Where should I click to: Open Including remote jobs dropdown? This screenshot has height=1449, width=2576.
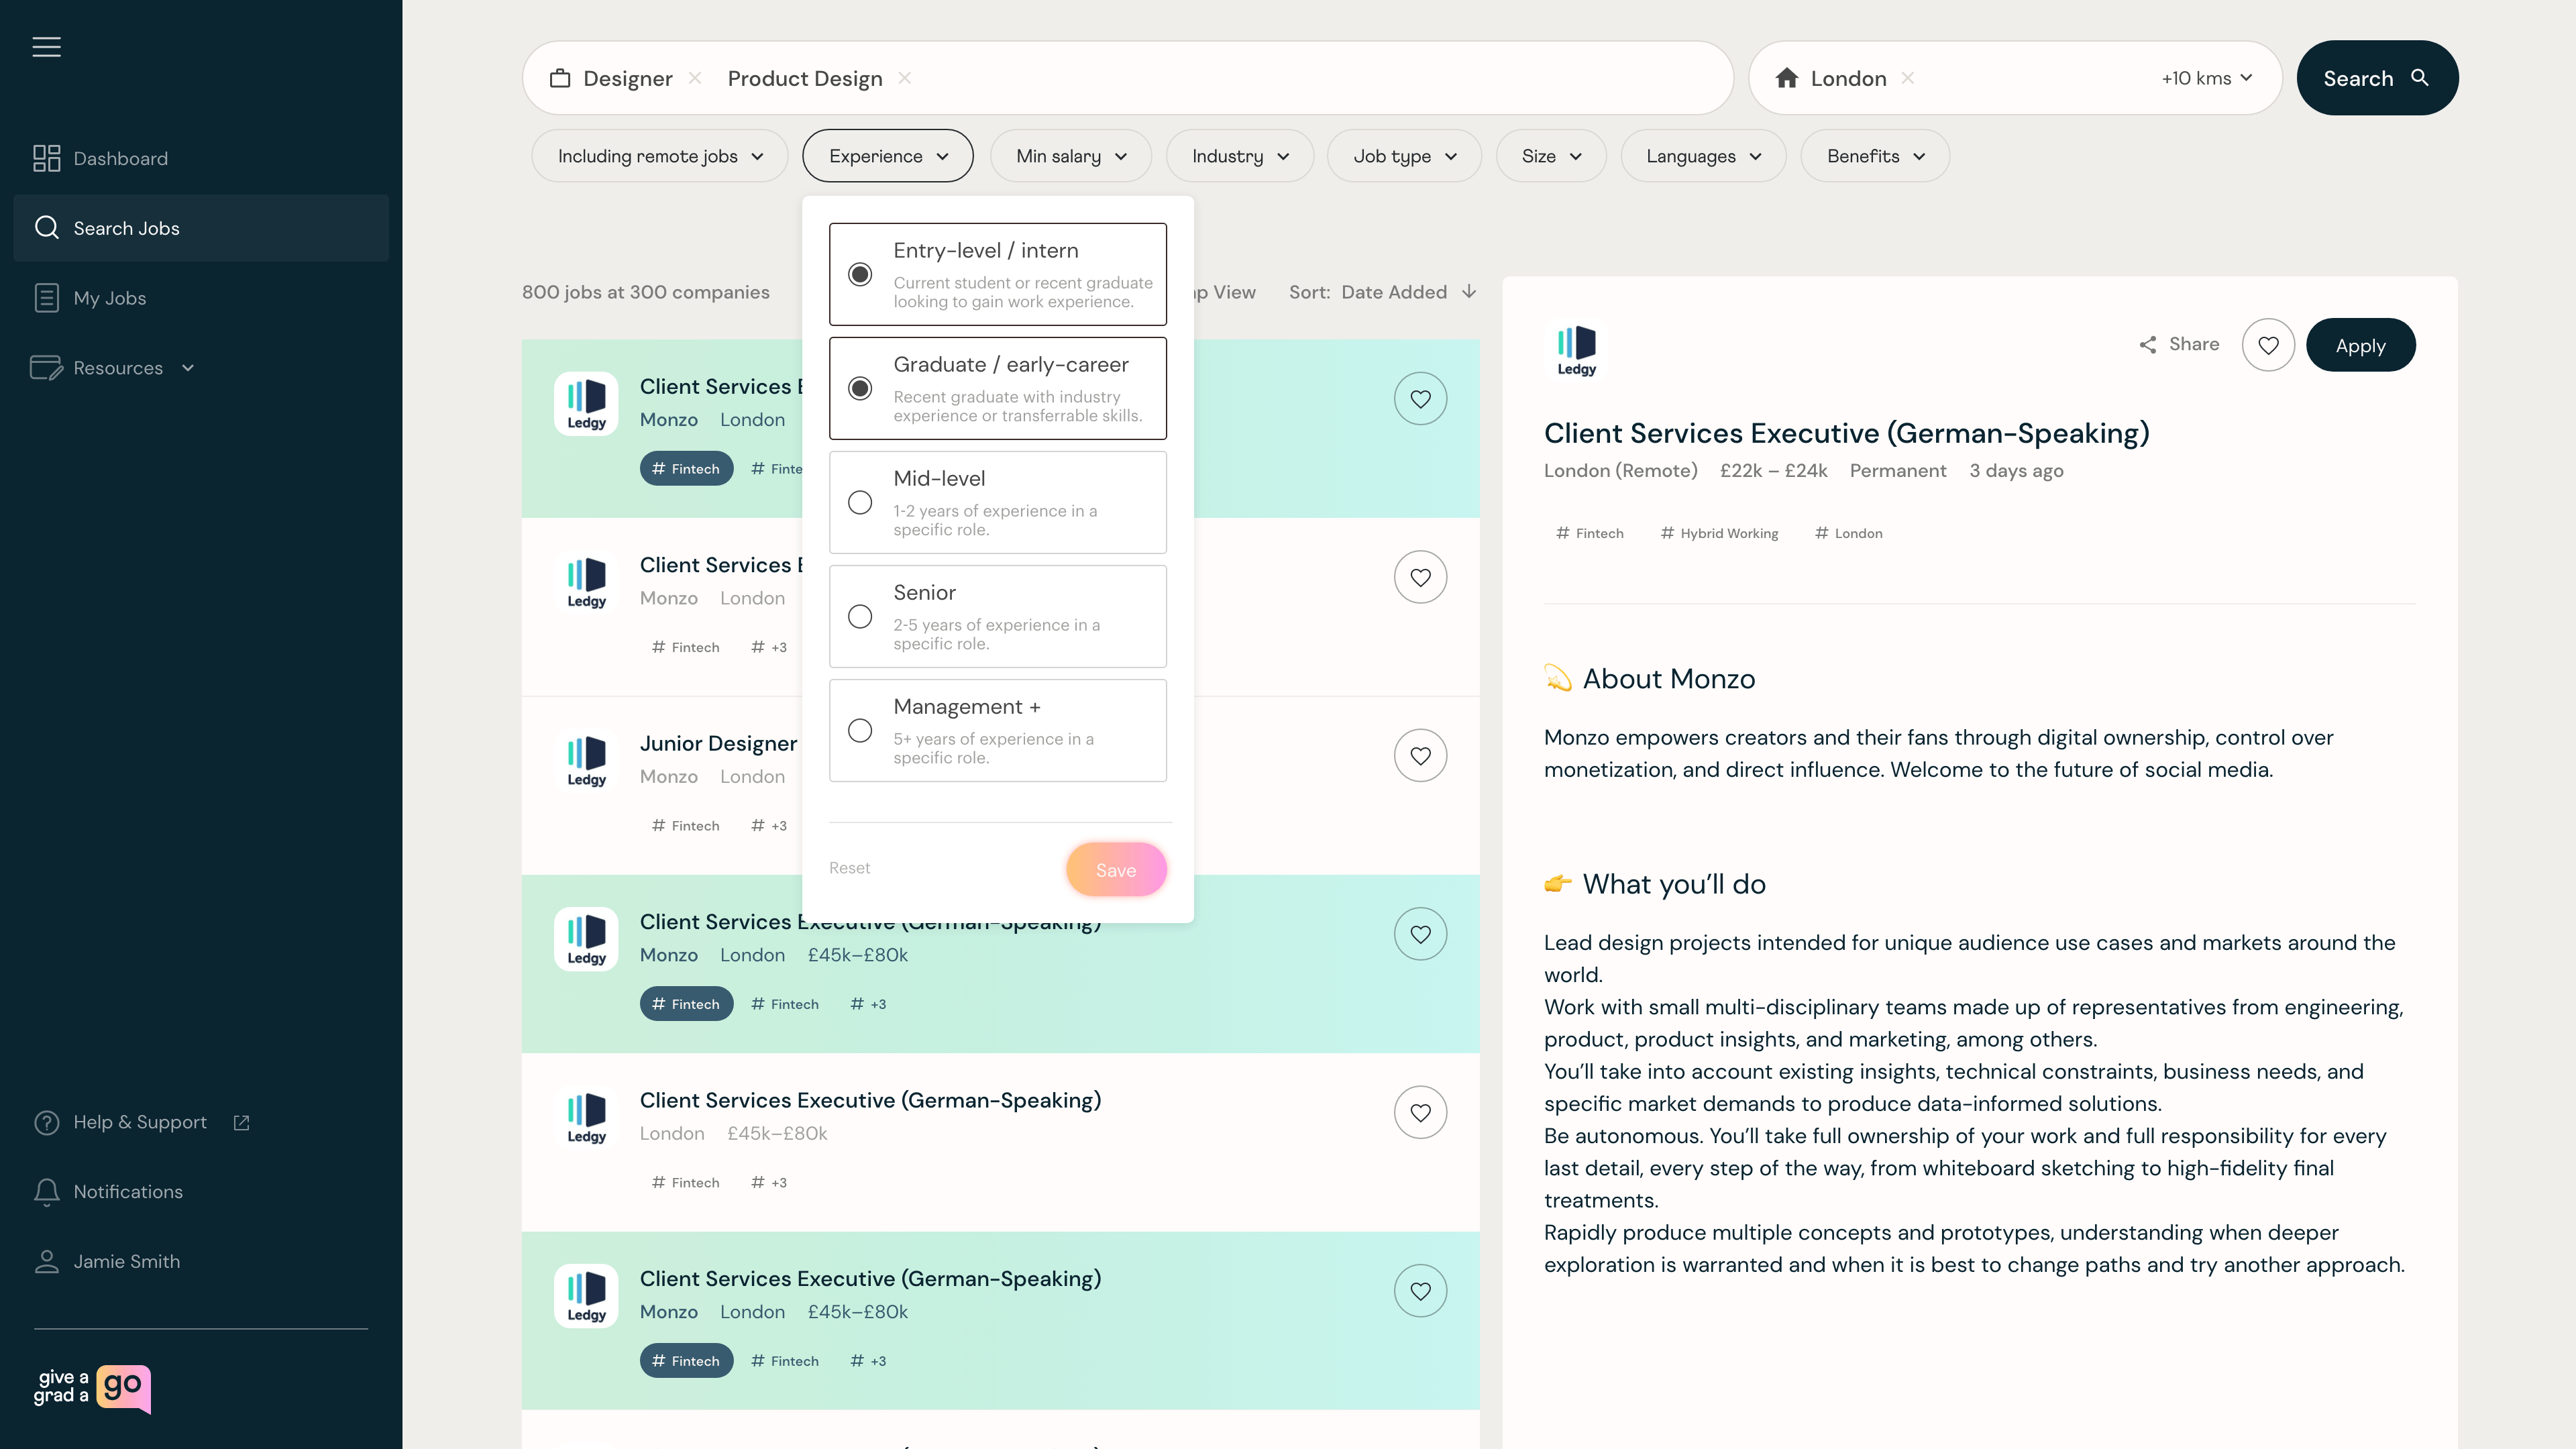tap(660, 156)
